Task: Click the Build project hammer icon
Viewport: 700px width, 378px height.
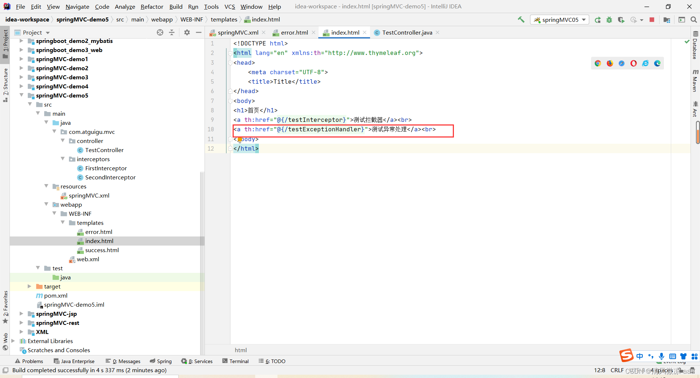Action: click(x=521, y=20)
